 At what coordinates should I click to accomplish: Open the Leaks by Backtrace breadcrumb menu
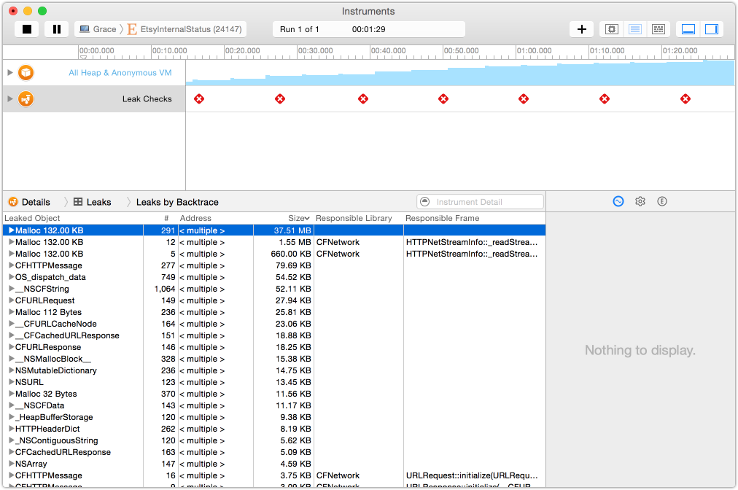tap(176, 202)
